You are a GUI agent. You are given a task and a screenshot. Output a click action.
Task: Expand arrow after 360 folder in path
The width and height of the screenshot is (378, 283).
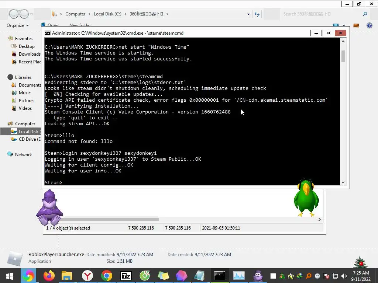167,14
